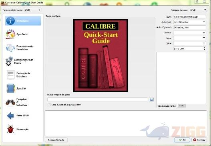Click the series number Livro 1.00 stepper arrows

coord(204,49)
